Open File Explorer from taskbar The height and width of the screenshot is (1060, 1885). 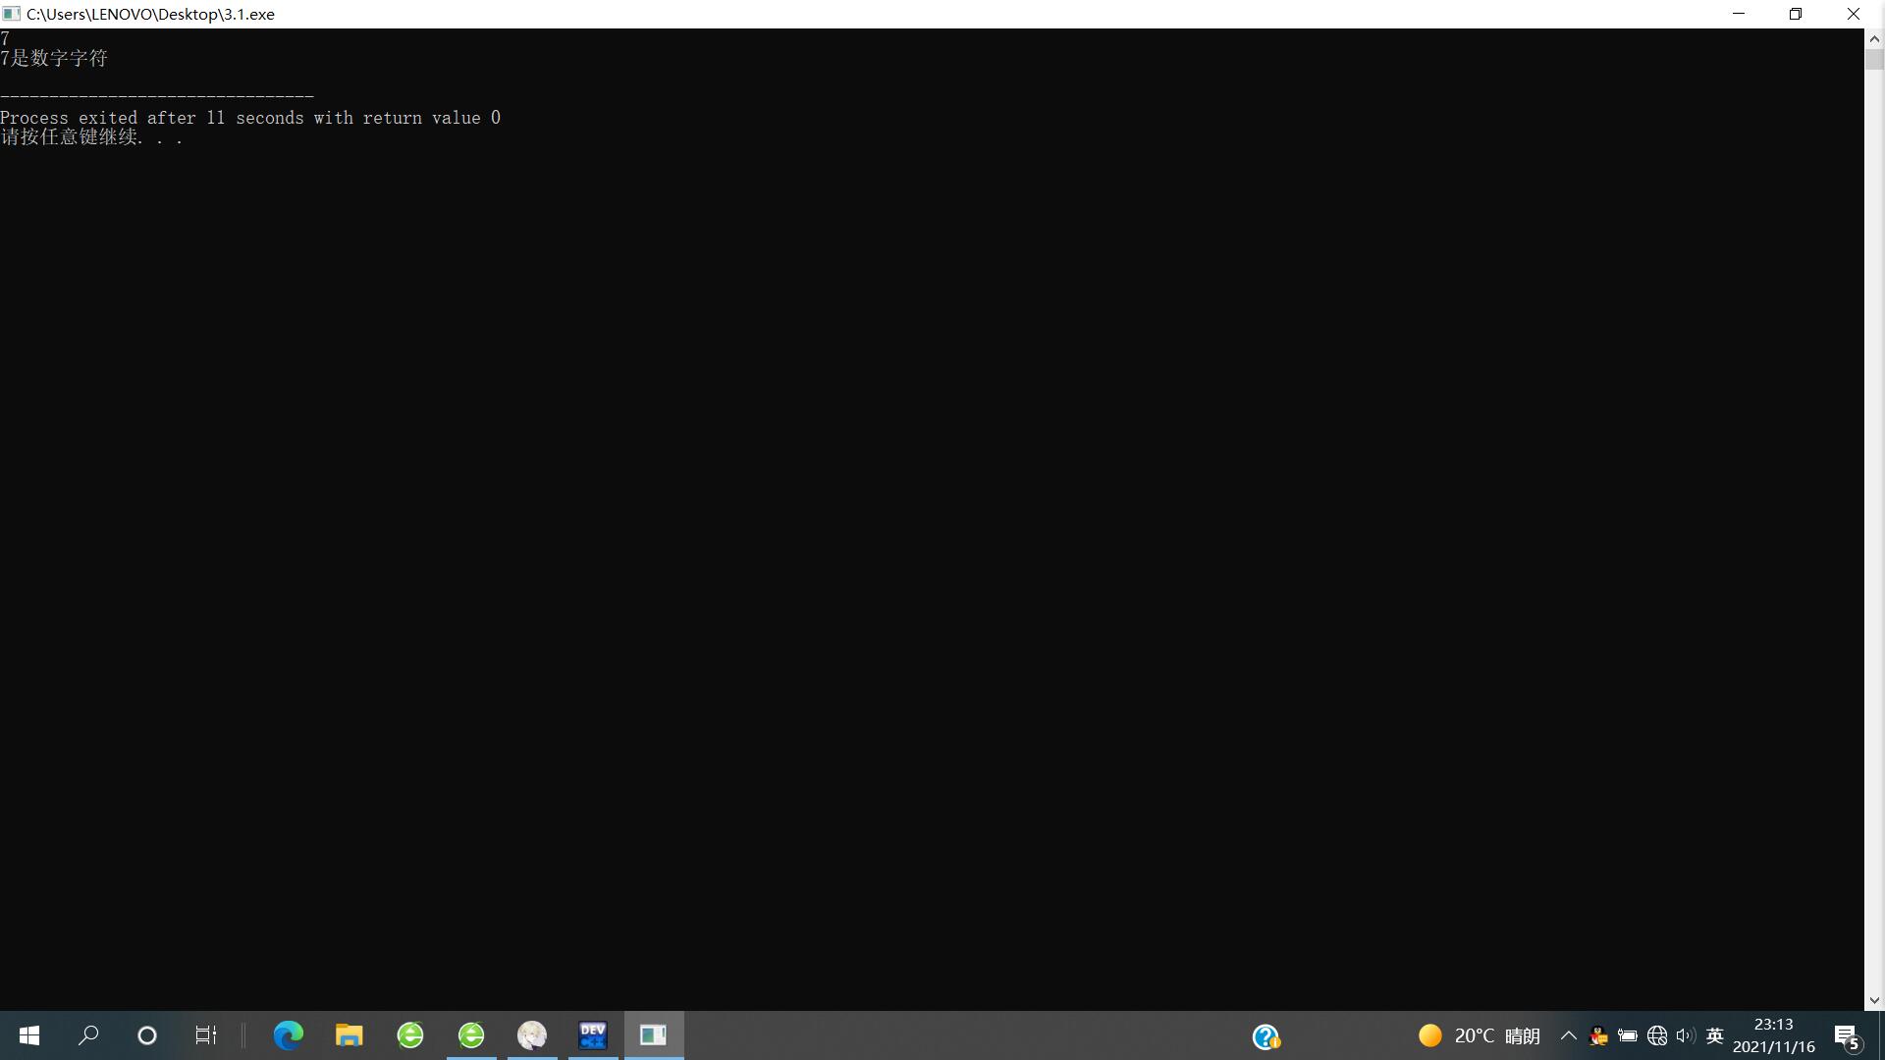click(x=349, y=1035)
